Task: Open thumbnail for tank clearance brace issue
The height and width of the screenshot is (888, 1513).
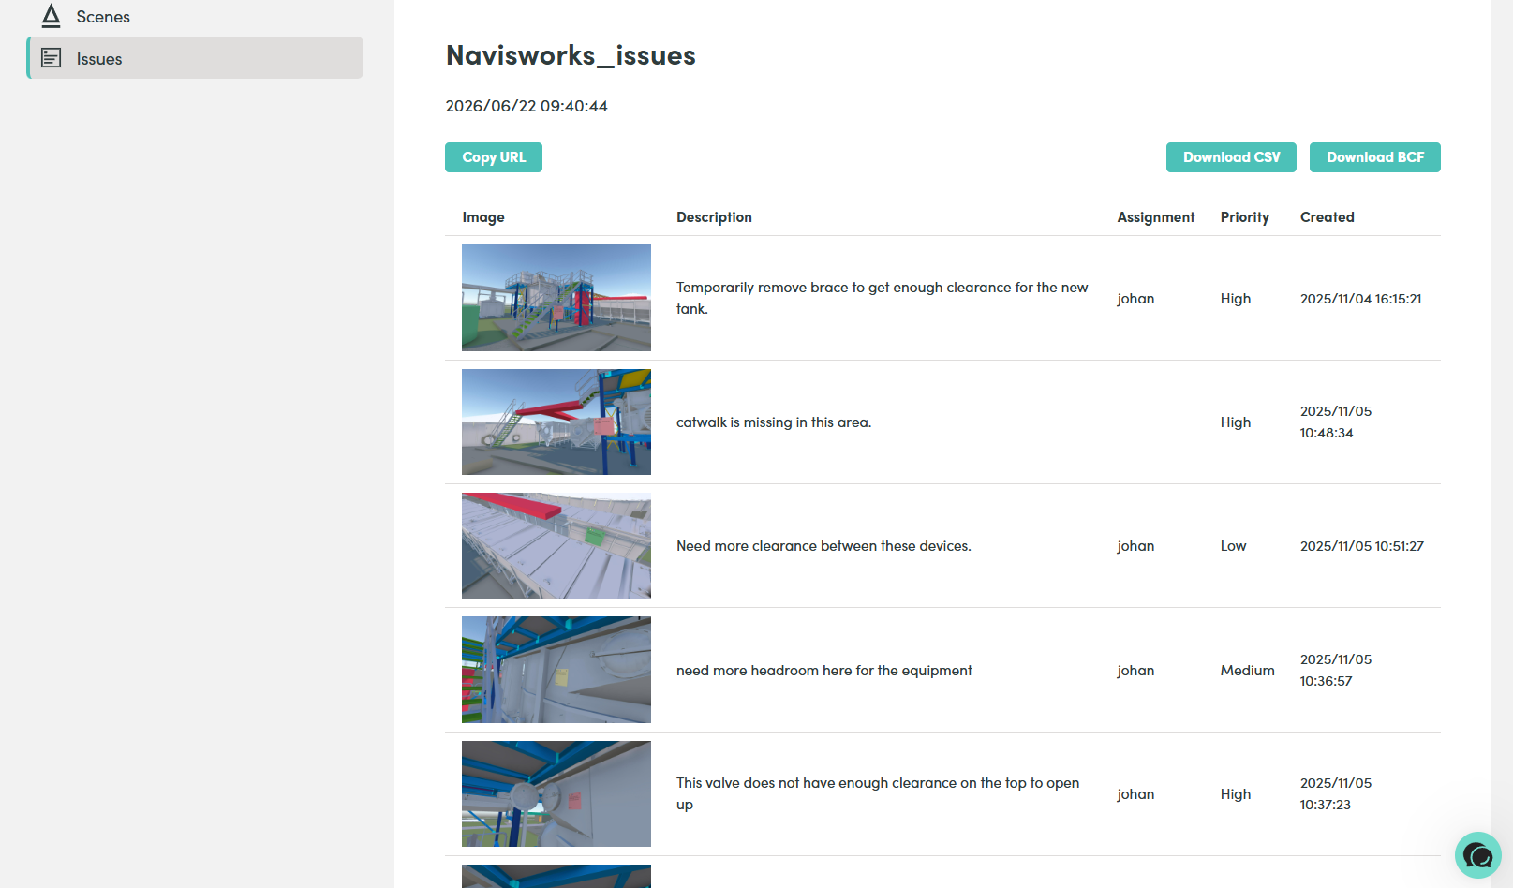Action: pyautogui.click(x=556, y=298)
